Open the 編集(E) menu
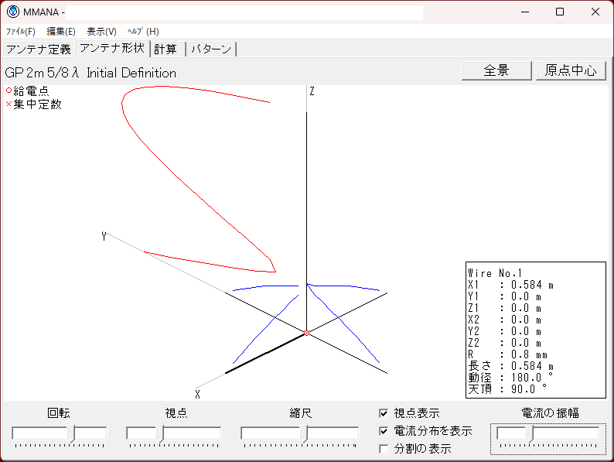This screenshot has height=462, width=614. coord(61,32)
